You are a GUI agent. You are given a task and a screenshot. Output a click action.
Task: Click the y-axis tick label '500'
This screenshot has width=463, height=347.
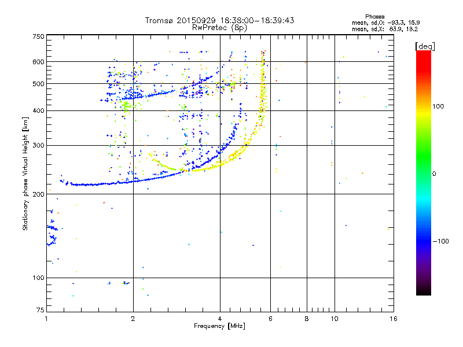pyautogui.click(x=38, y=84)
